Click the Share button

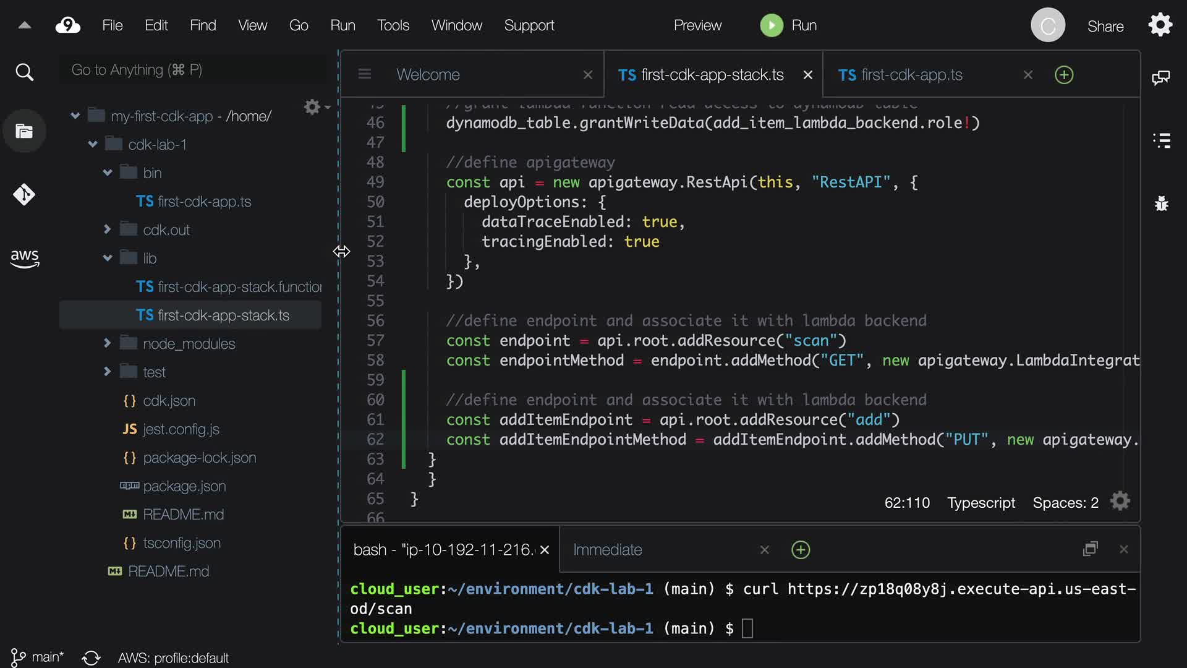coord(1105,26)
